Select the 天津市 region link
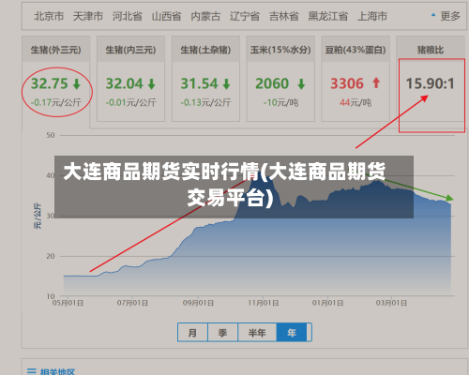469x375 pixels. click(88, 16)
